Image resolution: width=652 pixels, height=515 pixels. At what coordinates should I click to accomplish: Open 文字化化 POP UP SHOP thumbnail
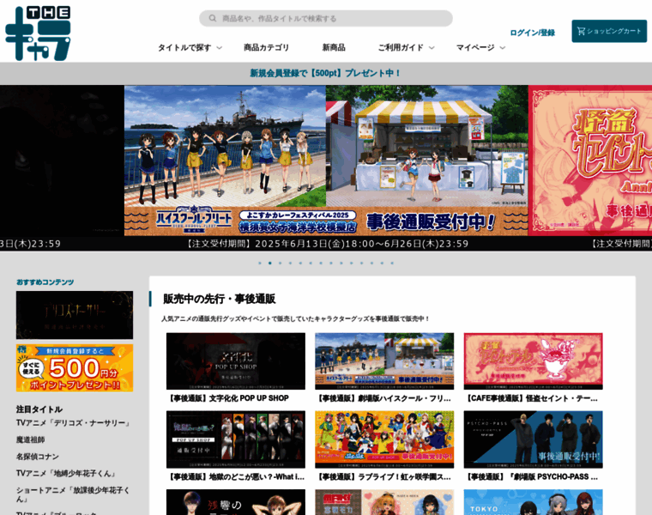(x=236, y=361)
